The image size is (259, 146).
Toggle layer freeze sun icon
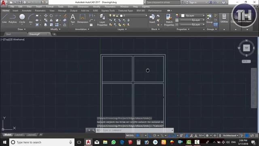tap(114, 15)
